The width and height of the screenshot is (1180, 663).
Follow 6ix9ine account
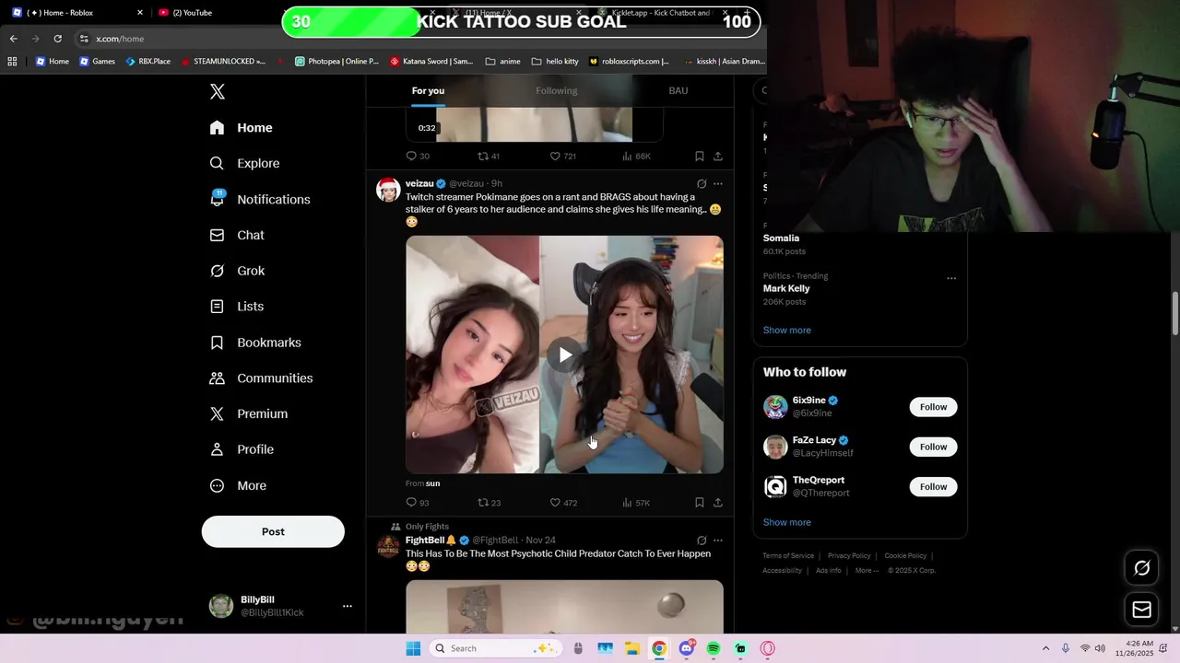[933, 407]
